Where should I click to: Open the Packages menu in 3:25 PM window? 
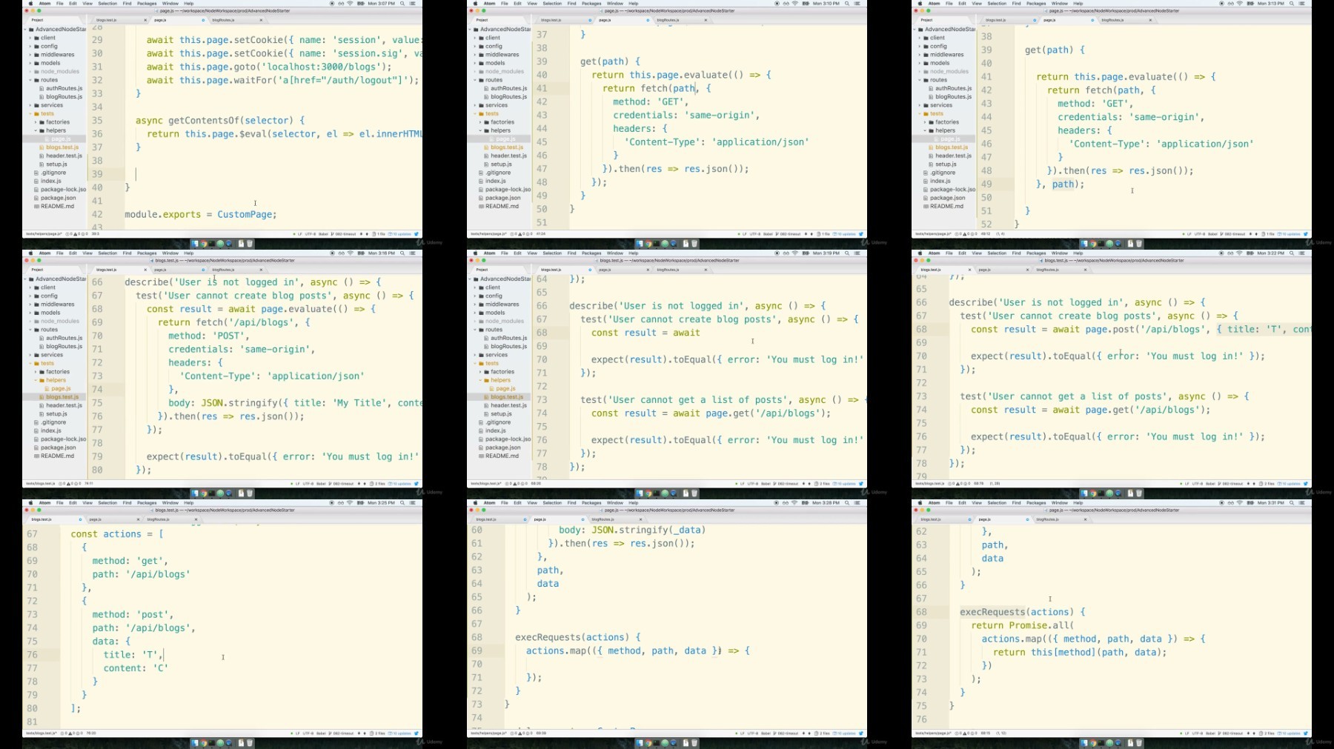147,503
